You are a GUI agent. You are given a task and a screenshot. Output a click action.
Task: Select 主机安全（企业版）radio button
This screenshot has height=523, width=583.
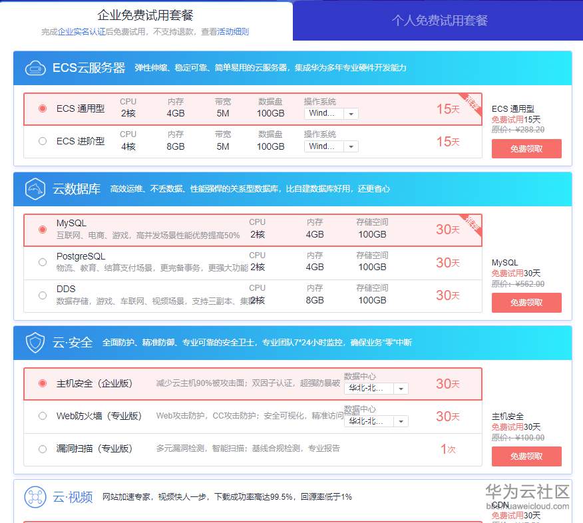(x=43, y=383)
